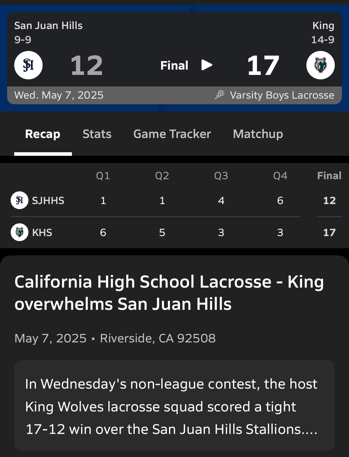Open King team name link
Image resolution: width=349 pixels, height=457 pixels.
323,26
